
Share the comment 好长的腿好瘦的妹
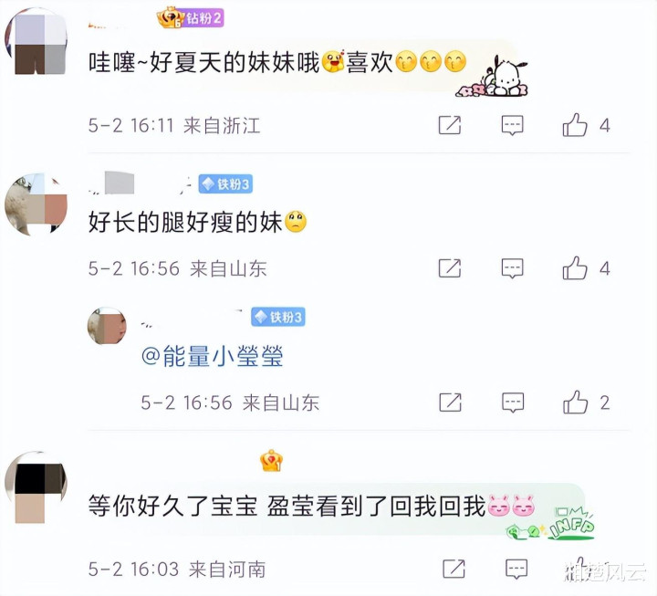tap(450, 267)
